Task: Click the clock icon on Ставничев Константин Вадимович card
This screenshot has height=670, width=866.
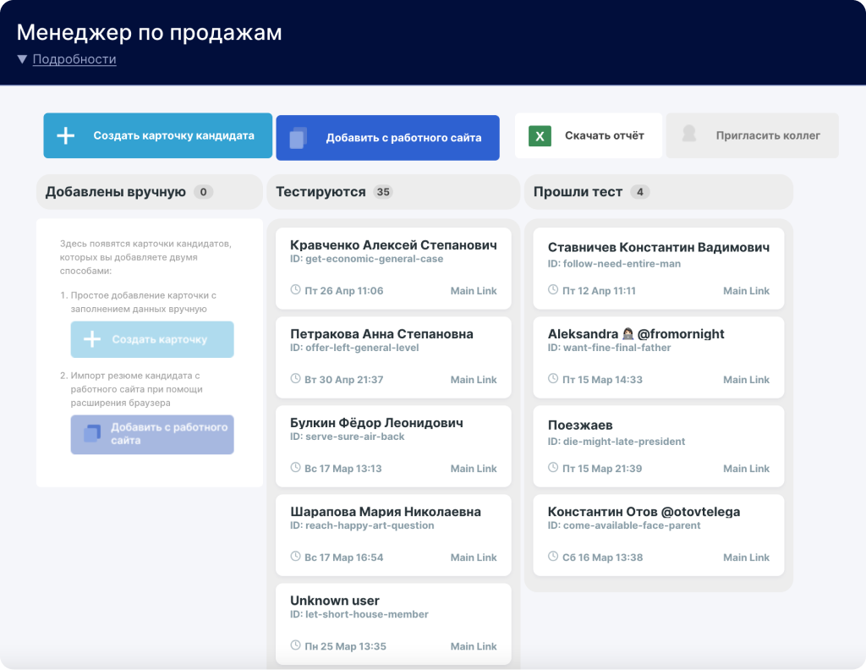Action: click(x=553, y=290)
